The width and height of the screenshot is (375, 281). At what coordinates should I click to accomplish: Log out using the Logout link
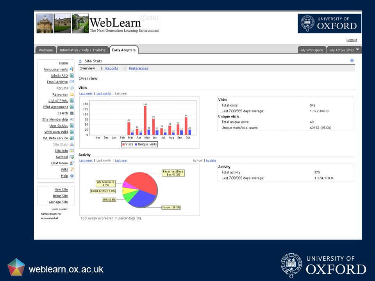click(352, 40)
